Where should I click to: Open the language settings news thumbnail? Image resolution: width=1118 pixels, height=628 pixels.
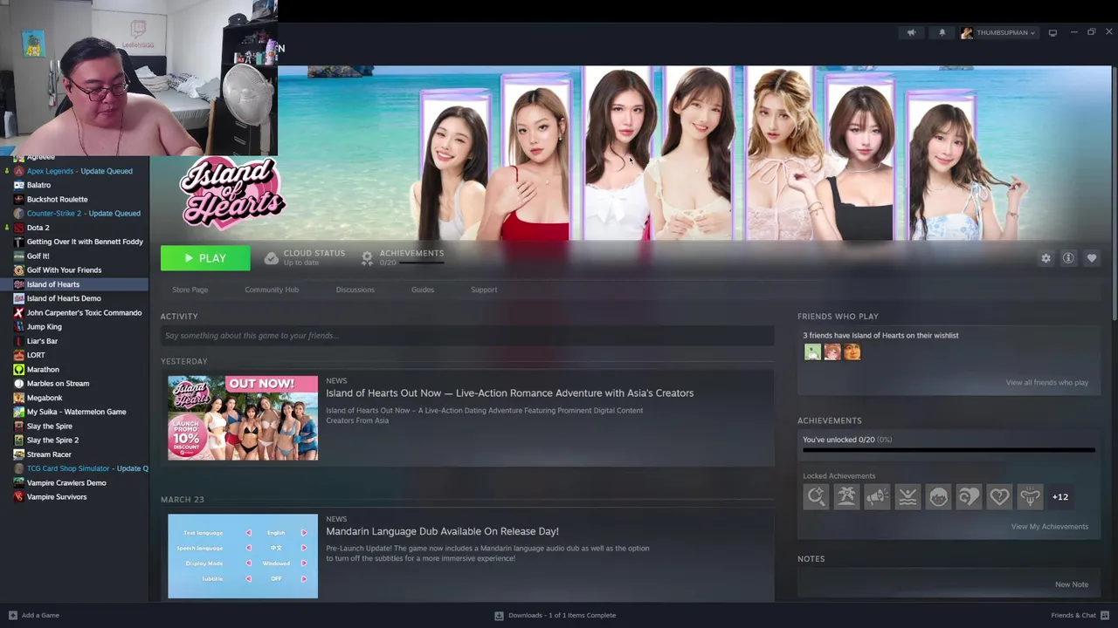243,556
